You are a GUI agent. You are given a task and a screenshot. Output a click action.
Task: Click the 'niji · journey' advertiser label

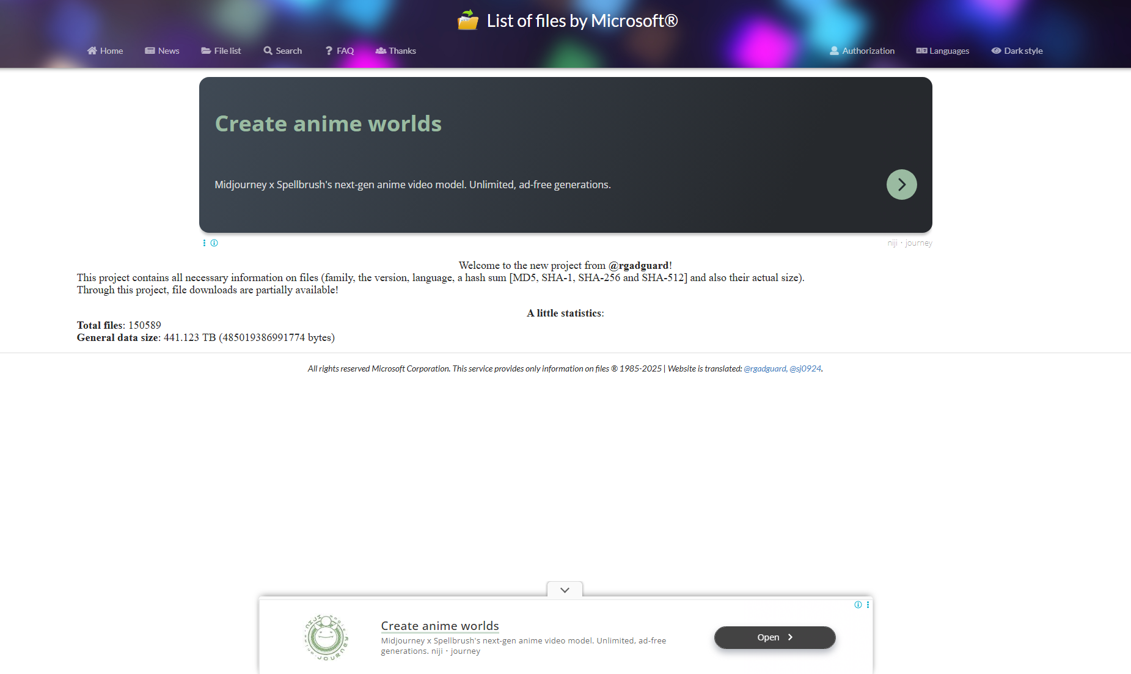point(910,243)
